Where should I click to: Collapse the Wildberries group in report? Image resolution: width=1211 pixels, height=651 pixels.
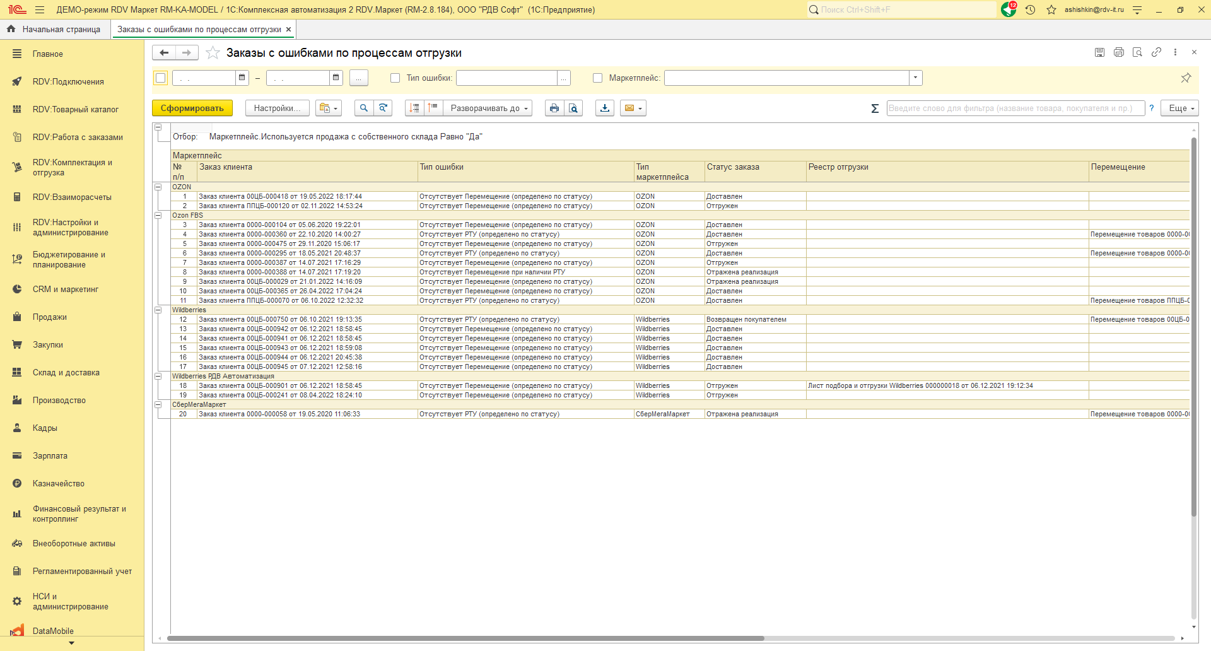tap(158, 310)
